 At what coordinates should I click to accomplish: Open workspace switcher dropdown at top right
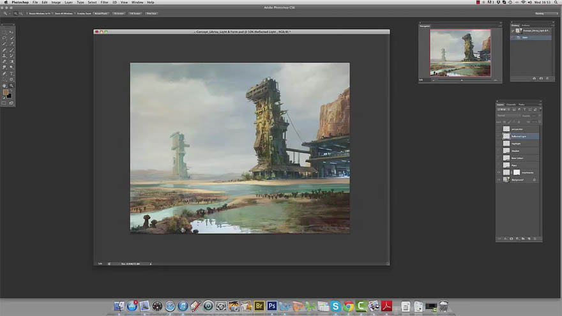pos(546,13)
